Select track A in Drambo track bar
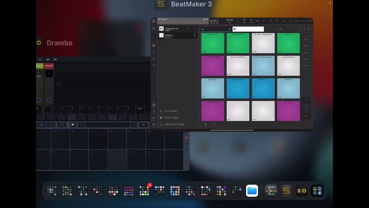The image size is (369, 208). click(x=122, y=109)
